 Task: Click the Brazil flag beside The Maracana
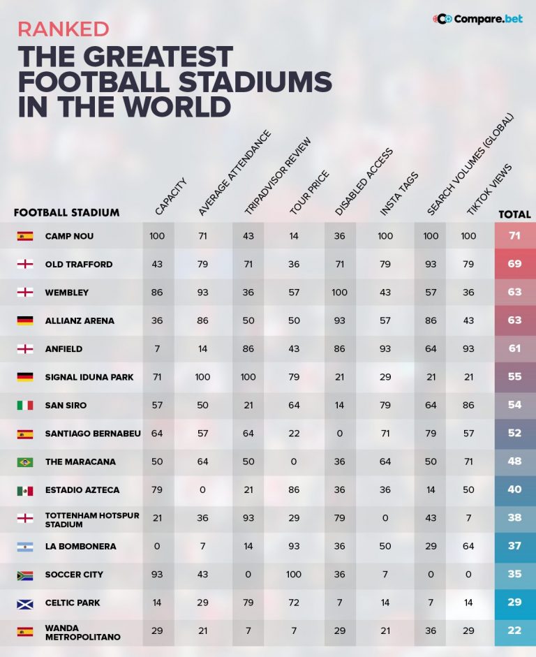pyautogui.click(x=25, y=462)
